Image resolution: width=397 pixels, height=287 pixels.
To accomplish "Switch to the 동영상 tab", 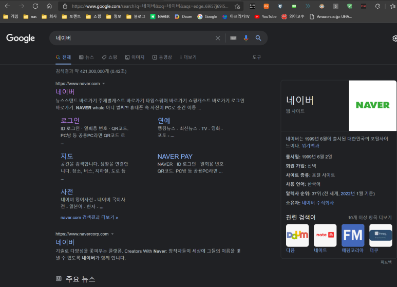I will pyautogui.click(x=162, y=57).
